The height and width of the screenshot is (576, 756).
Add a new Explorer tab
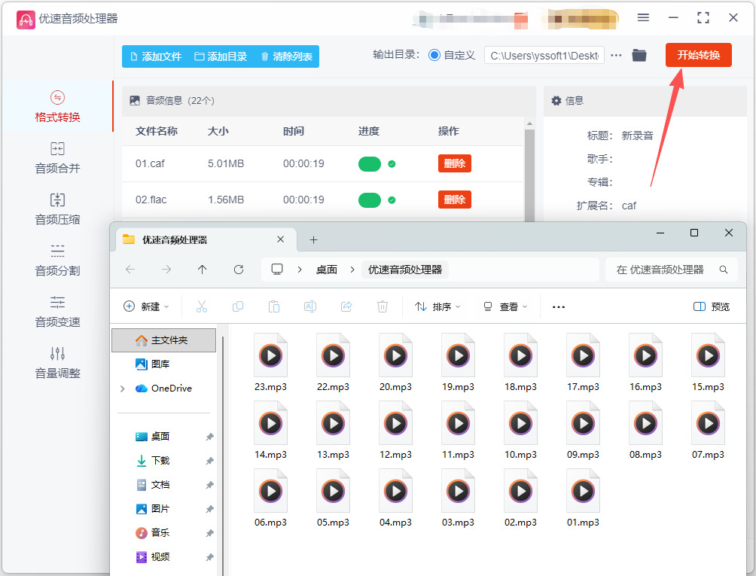[x=313, y=239]
